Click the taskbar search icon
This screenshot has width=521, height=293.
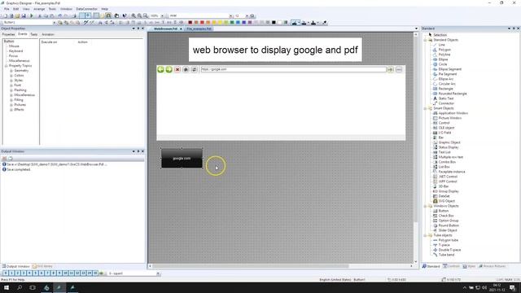20,287
